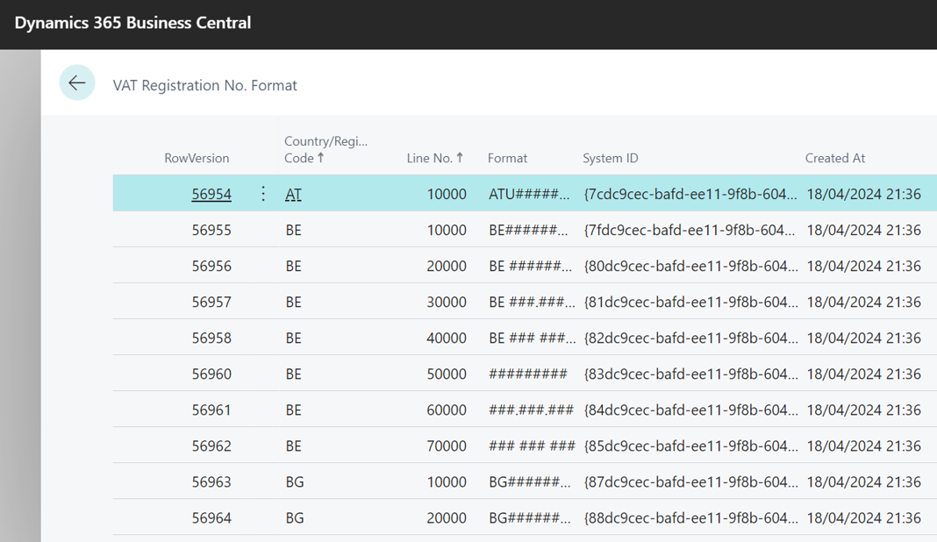The width and height of the screenshot is (937, 542).
Task: Click the ######### format cell
Action: tap(528, 374)
